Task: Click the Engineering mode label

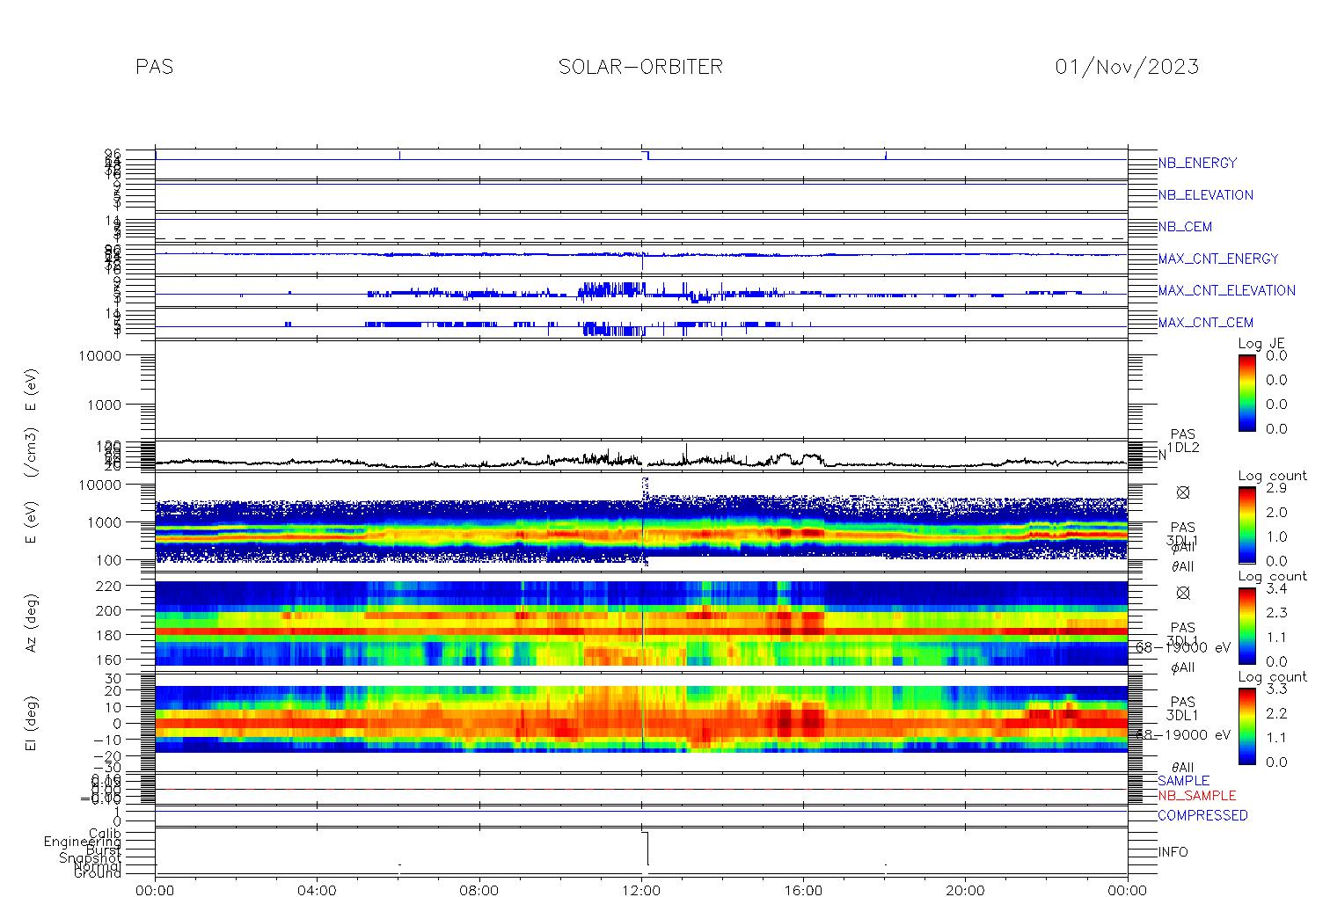Action: pos(84,842)
